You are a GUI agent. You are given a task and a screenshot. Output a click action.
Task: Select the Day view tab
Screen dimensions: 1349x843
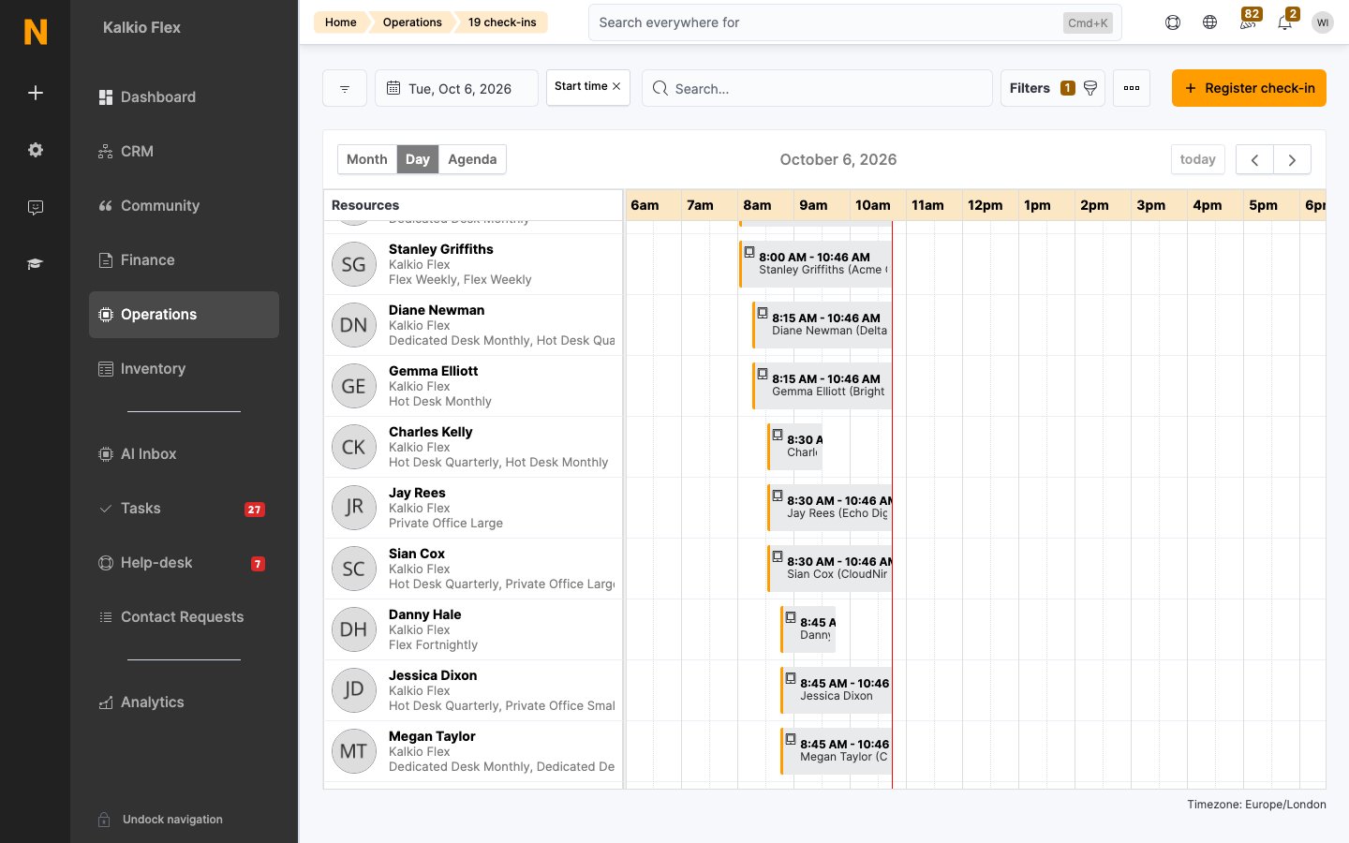418,159
